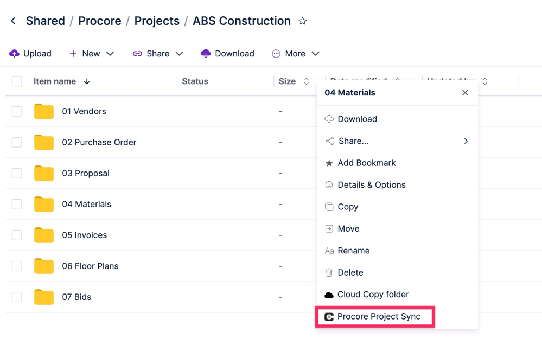
Task: Expand the More dropdown
Action: point(296,53)
